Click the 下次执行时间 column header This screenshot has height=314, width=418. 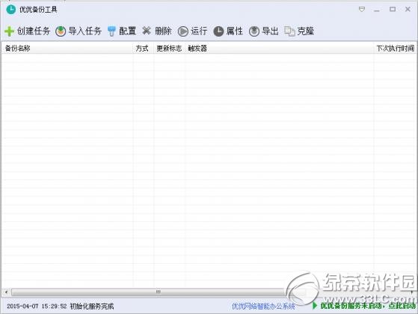tap(395, 49)
